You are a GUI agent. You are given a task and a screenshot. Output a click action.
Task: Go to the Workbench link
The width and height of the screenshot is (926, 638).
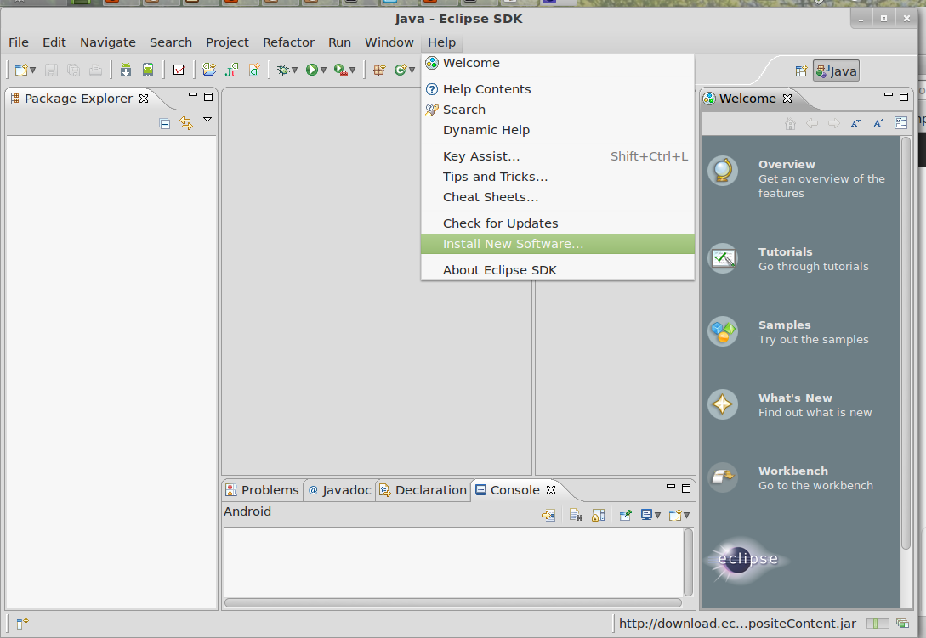click(x=793, y=471)
